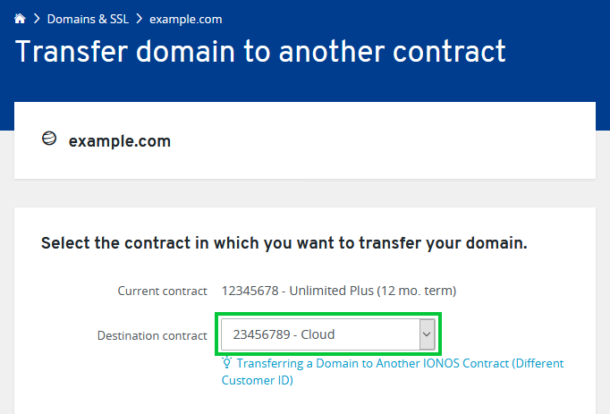The height and width of the screenshot is (414, 610).
Task: Expand the Destination contract dropdown arrow
Action: 427,334
